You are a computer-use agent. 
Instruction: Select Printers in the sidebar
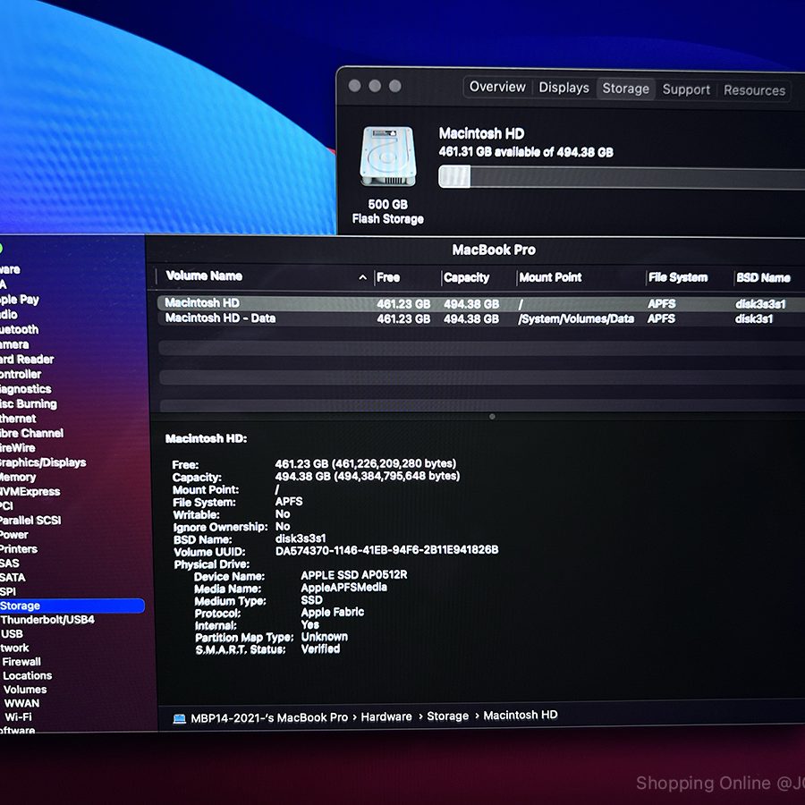[x=19, y=549]
